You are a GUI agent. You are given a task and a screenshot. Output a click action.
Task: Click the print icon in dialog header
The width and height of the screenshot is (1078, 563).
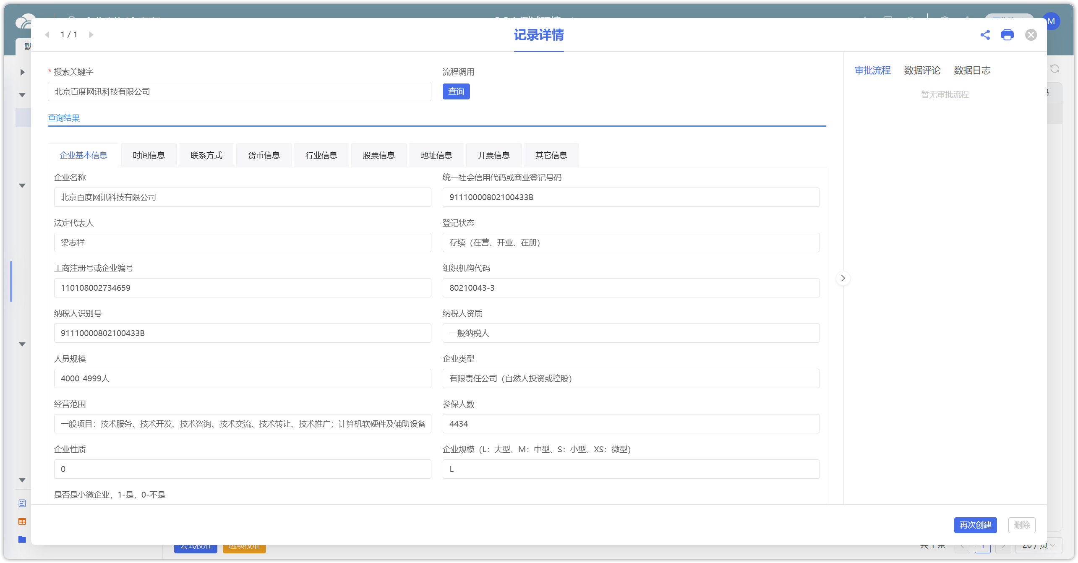click(x=1007, y=35)
